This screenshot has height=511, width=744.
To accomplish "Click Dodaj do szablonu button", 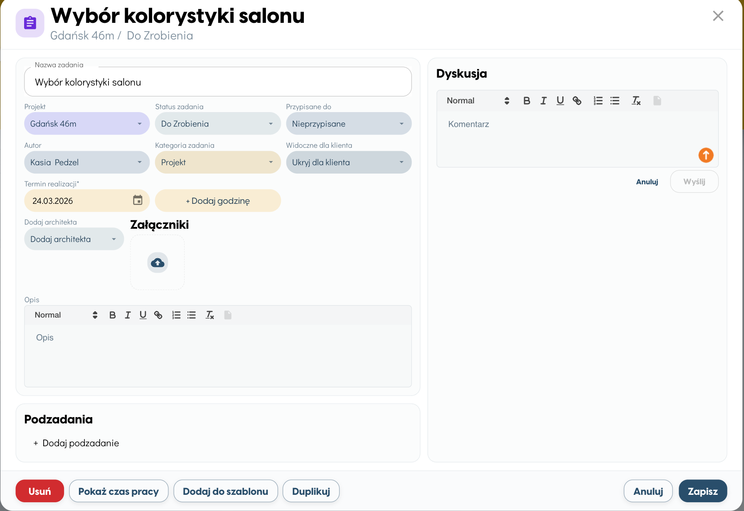I will 226,491.
